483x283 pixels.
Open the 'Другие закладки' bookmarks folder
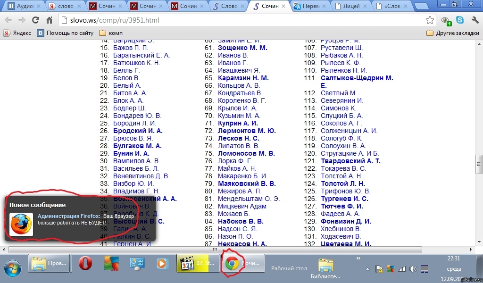(451, 33)
